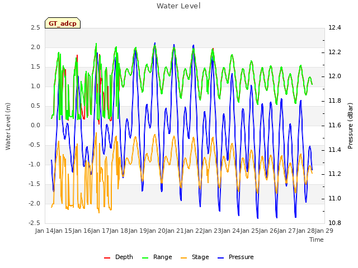Image resolution: width=358 pixels, height=268 pixels.
Task: Click the Water Level chart title
Action: (178, 6)
